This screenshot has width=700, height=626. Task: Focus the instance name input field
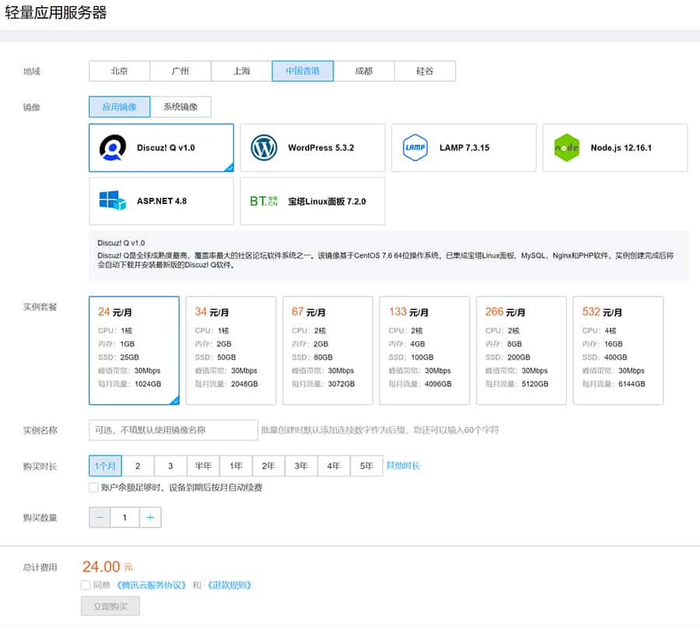pos(173,430)
